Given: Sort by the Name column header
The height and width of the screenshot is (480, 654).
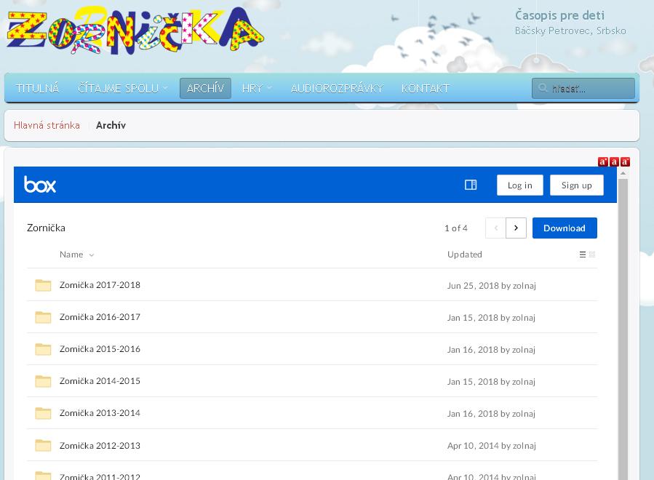Looking at the screenshot, I should [x=71, y=255].
